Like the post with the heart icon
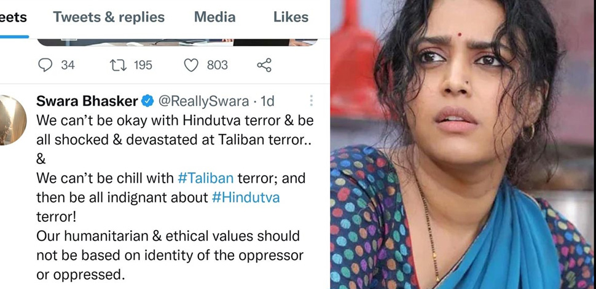This screenshot has width=596, height=289. point(191,65)
